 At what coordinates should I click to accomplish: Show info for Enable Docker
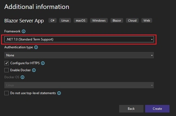tap(34, 70)
